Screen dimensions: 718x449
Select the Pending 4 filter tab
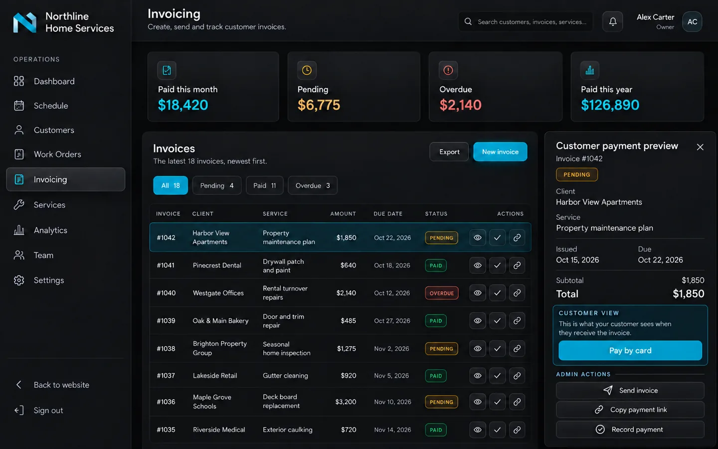pos(217,186)
